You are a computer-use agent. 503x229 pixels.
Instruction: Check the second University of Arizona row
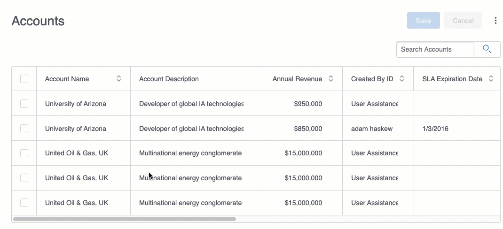24,129
